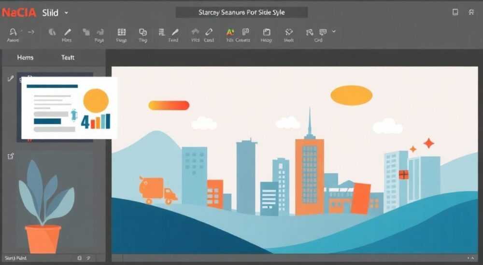This screenshot has width=483, height=265.
Task: Select the eraser icon labeled Cand
Action: pyautogui.click(x=209, y=32)
